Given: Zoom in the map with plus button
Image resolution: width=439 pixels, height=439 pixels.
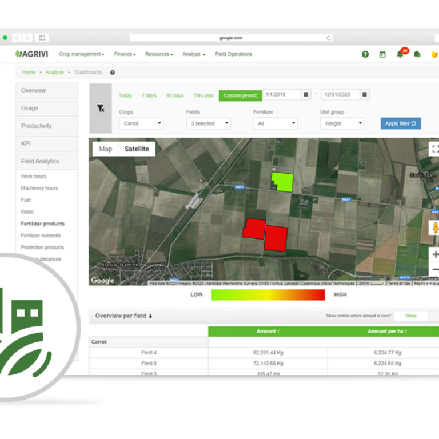Looking at the screenshot, I should [435, 254].
